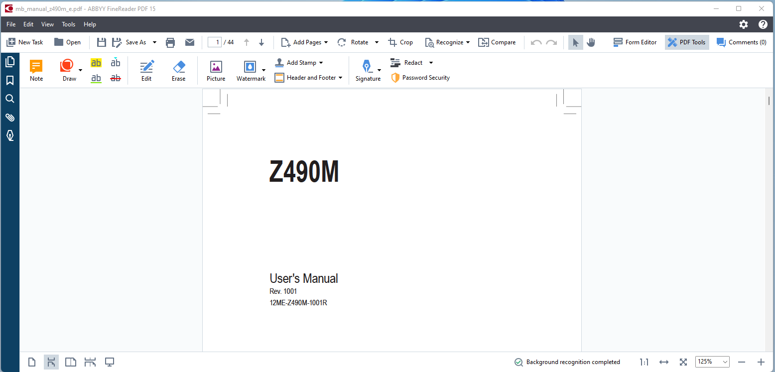Open the Bookmarks panel in sidebar
Screen dimensions: 775x372
pyautogui.click(x=10, y=81)
